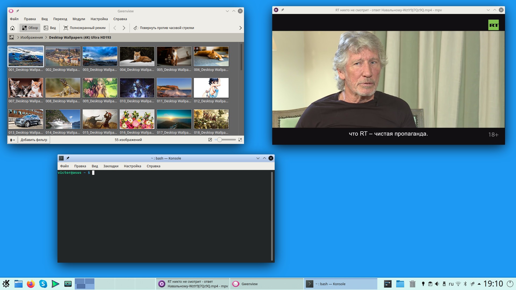Viewport: 516px width, 290px height.
Task: Adjust the thumbnail size slider
Action: point(220,140)
